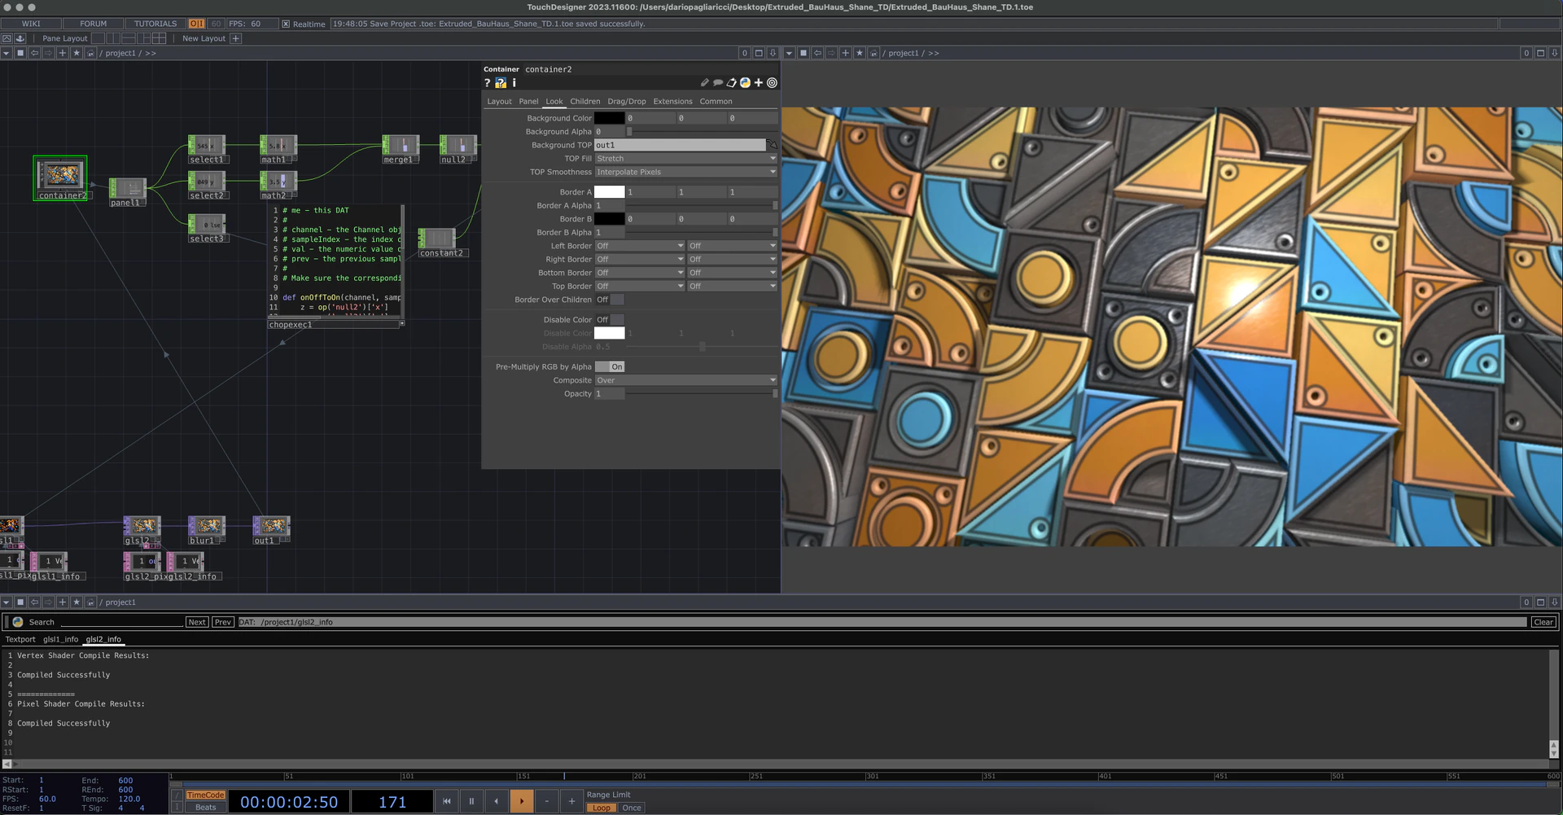Screen dimensions: 1563x815
Task: Reset timeline to start frame
Action: [x=446, y=801]
